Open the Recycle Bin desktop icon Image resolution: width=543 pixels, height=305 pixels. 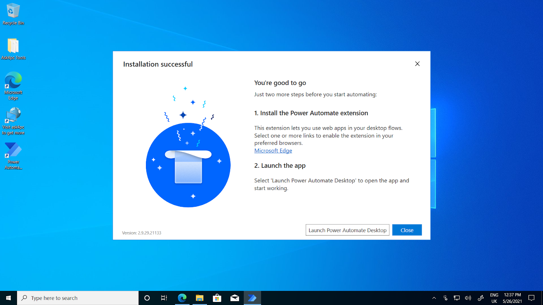click(x=13, y=14)
